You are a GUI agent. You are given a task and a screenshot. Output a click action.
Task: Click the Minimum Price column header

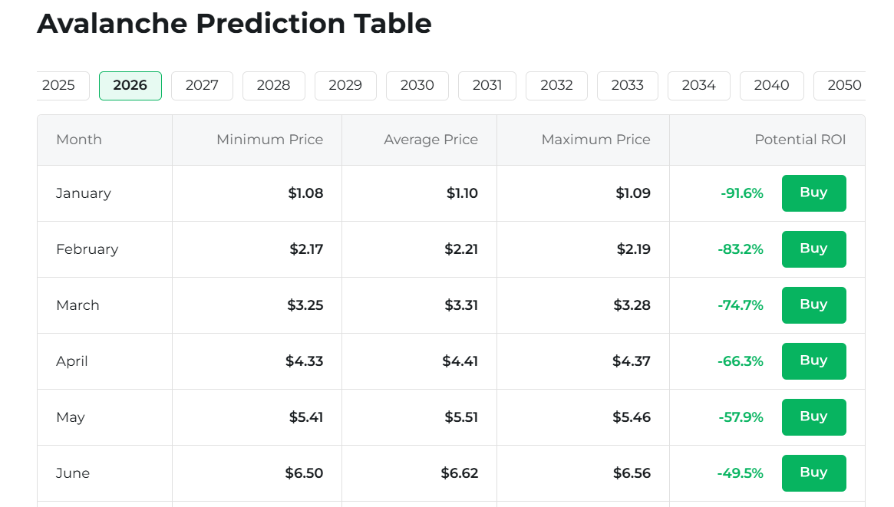coord(269,140)
